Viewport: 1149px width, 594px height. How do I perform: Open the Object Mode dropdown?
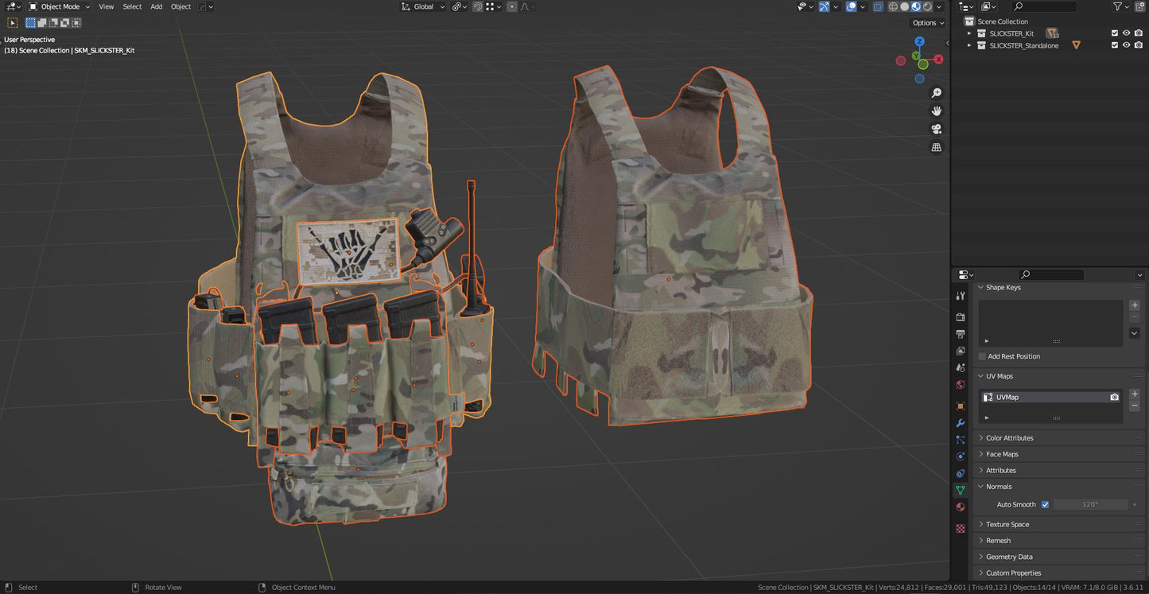(x=60, y=6)
